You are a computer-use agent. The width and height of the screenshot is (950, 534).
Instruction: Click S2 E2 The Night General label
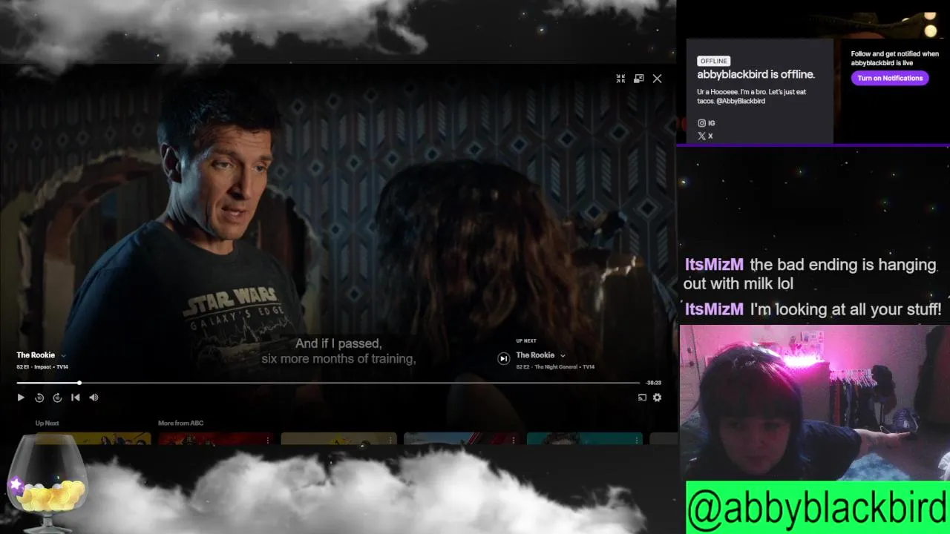coord(555,367)
